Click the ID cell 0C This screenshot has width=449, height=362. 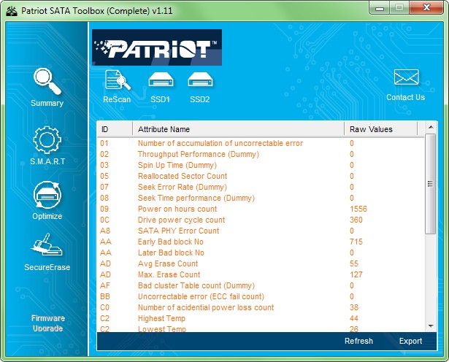point(105,220)
